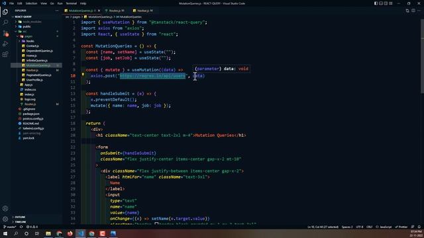Change indentation via Spaces: 2
Screen dimensions: 424x238
347,227
